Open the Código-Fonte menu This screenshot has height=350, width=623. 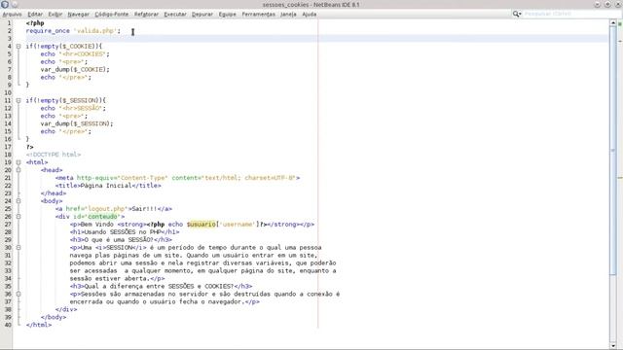point(112,15)
